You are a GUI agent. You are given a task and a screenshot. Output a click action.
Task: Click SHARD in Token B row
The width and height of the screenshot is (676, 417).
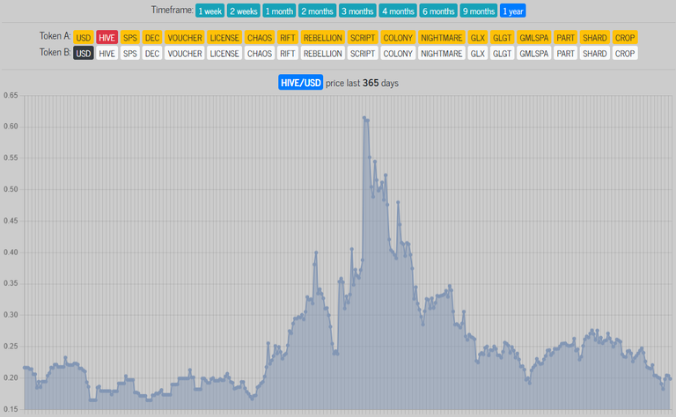click(594, 54)
